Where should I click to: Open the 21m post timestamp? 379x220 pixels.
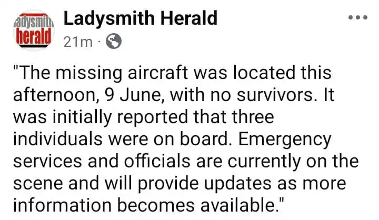78,42
